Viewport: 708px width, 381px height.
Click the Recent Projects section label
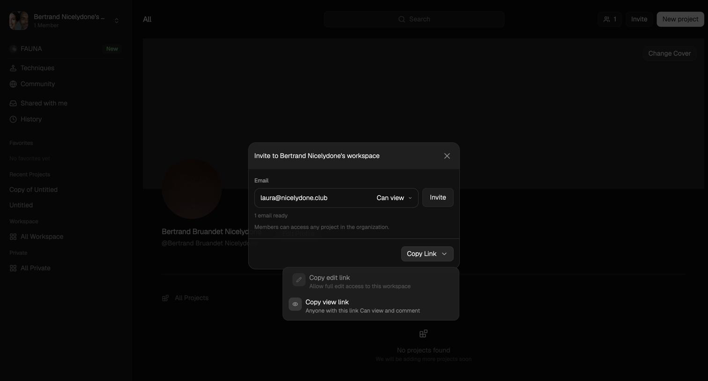(29, 175)
